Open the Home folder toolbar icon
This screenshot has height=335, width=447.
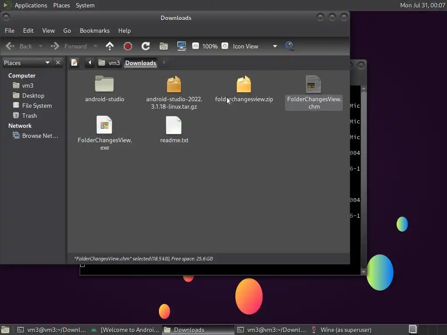click(164, 46)
